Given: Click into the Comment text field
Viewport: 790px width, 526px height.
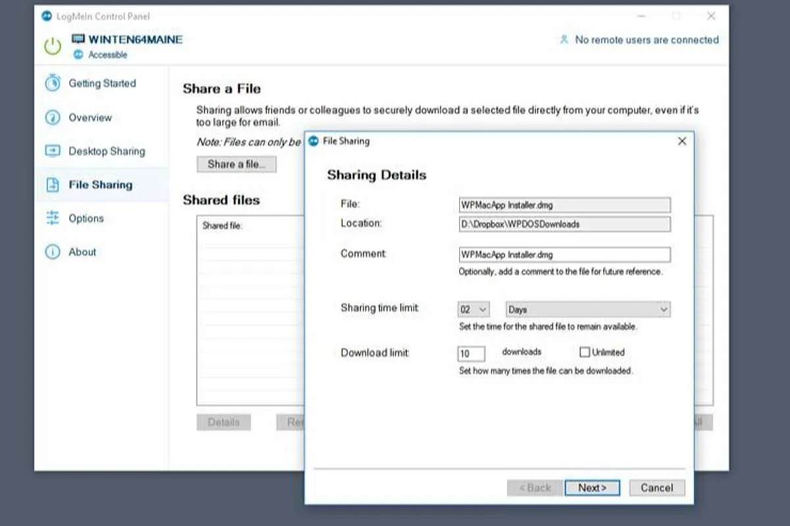Looking at the screenshot, I should coord(564,255).
